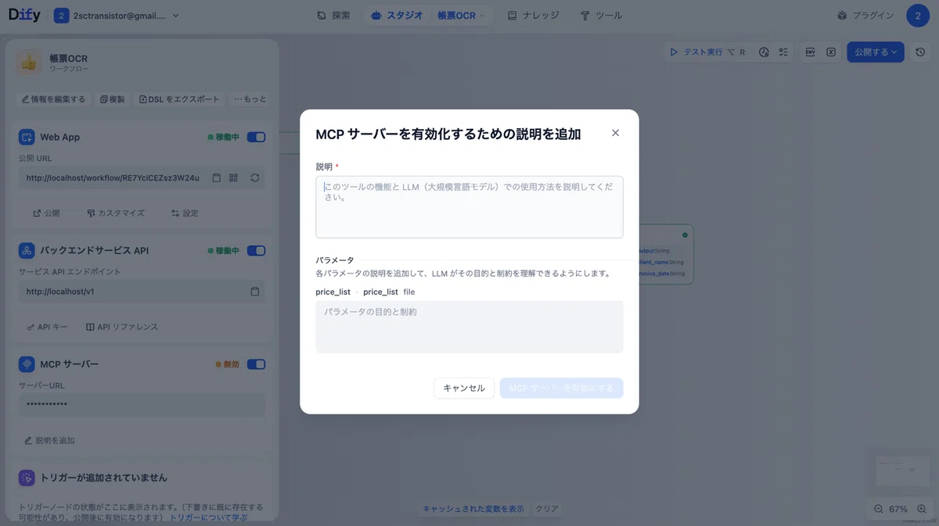Open the ENV environment variables icon

(811, 52)
